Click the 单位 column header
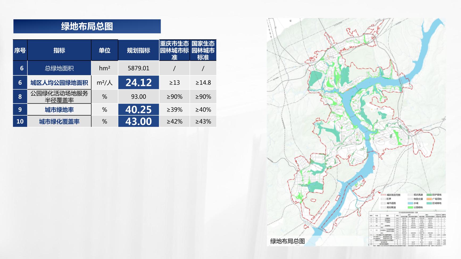Screen dimensions: 461x259 pos(105,50)
